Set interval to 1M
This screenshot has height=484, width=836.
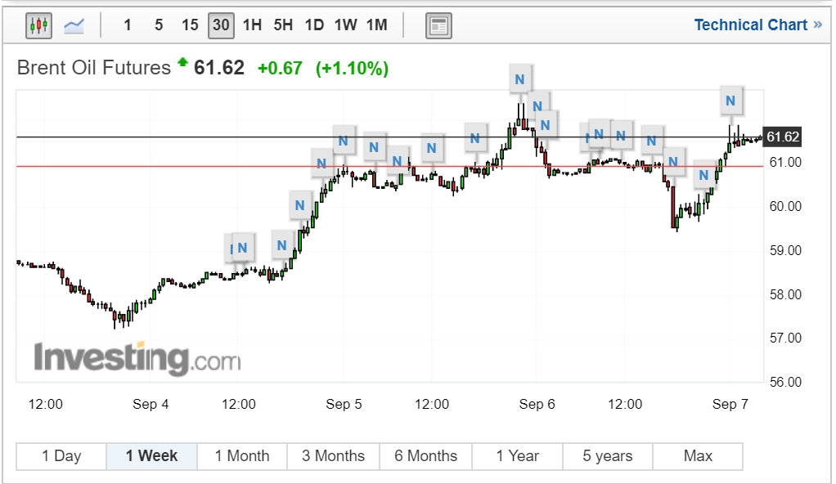(x=376, y=25)
